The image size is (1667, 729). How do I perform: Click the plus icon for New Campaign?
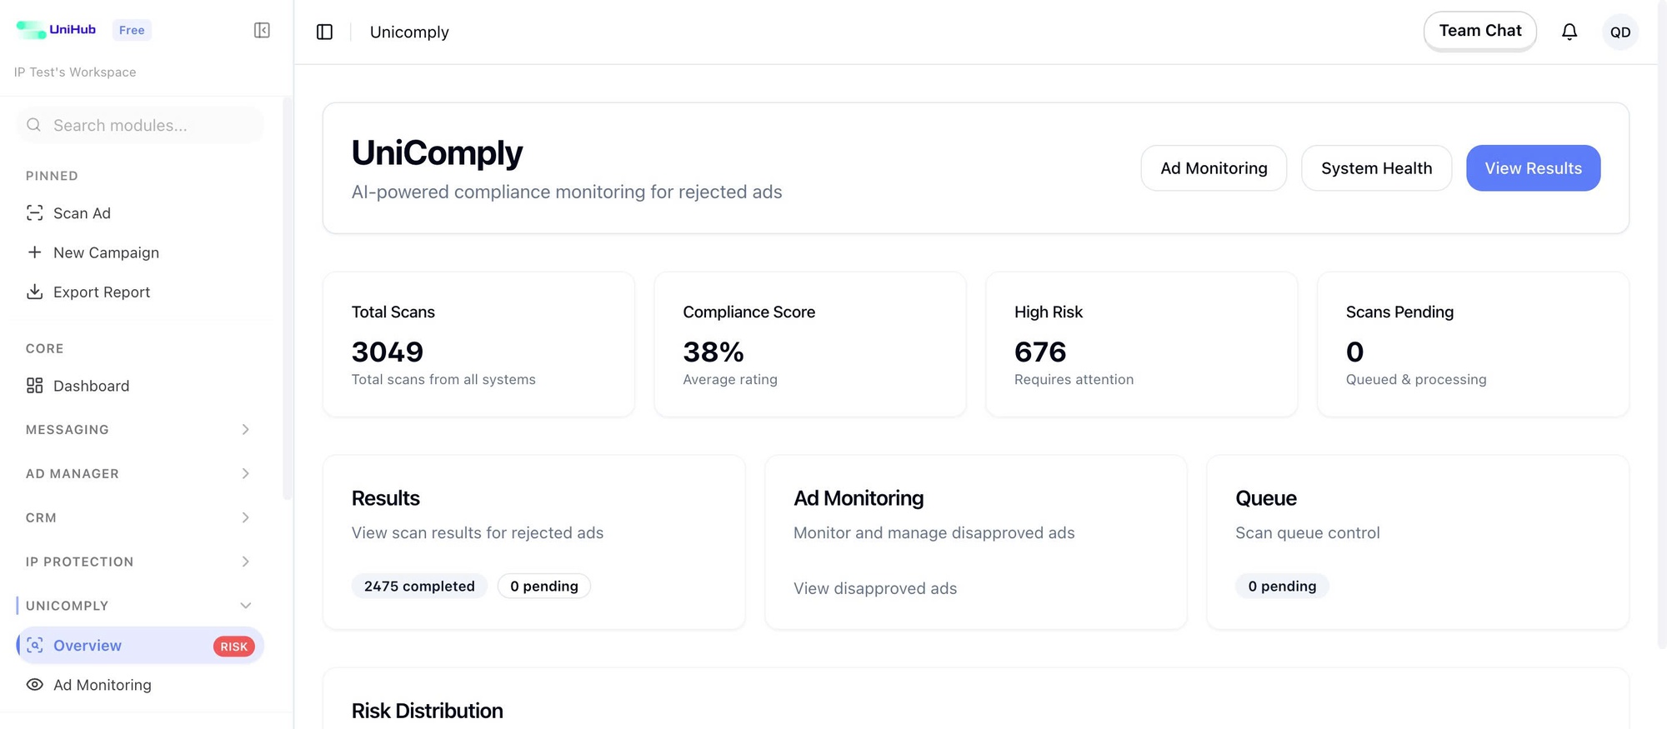click(34, 252)
